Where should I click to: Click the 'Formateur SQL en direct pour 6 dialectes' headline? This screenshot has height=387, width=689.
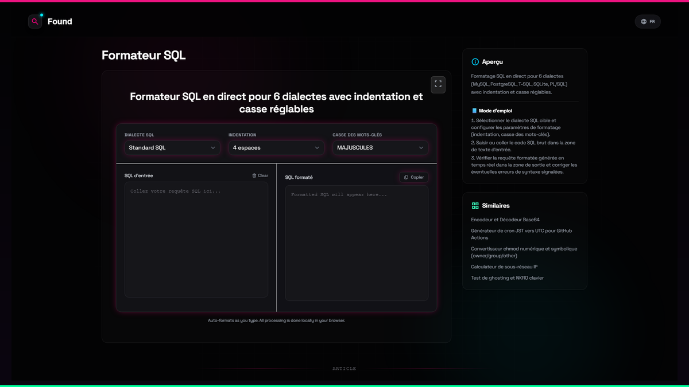coord(276,103)
